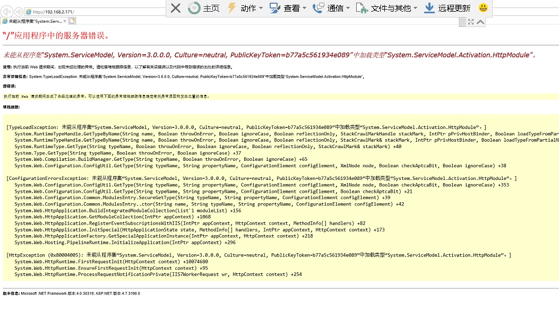This screenshot has height=310, width=559.
Task: Click the browser forward arrow button
Action: (19, 11)
